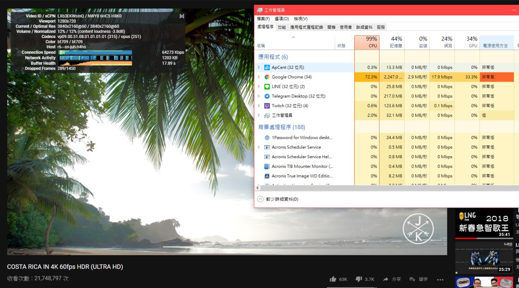Click the Google Chrome process icon

click(x=267, y=77)
